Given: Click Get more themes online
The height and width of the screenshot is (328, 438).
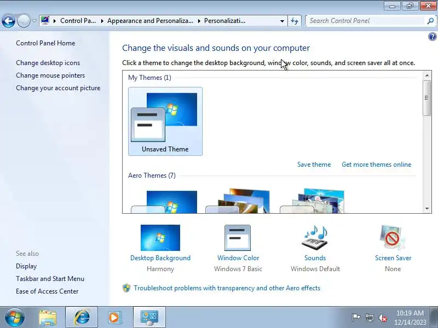Looking at the screenshot, I should pos(376,165).
